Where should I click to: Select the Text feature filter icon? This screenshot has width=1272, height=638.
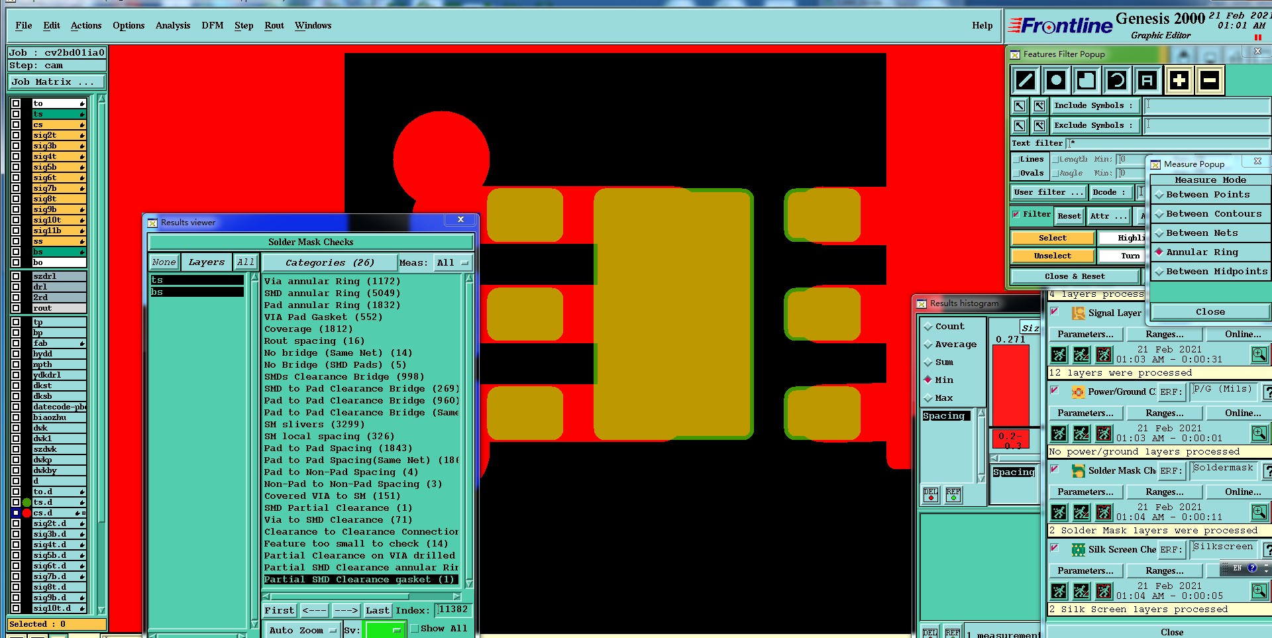coord(1147,80)
